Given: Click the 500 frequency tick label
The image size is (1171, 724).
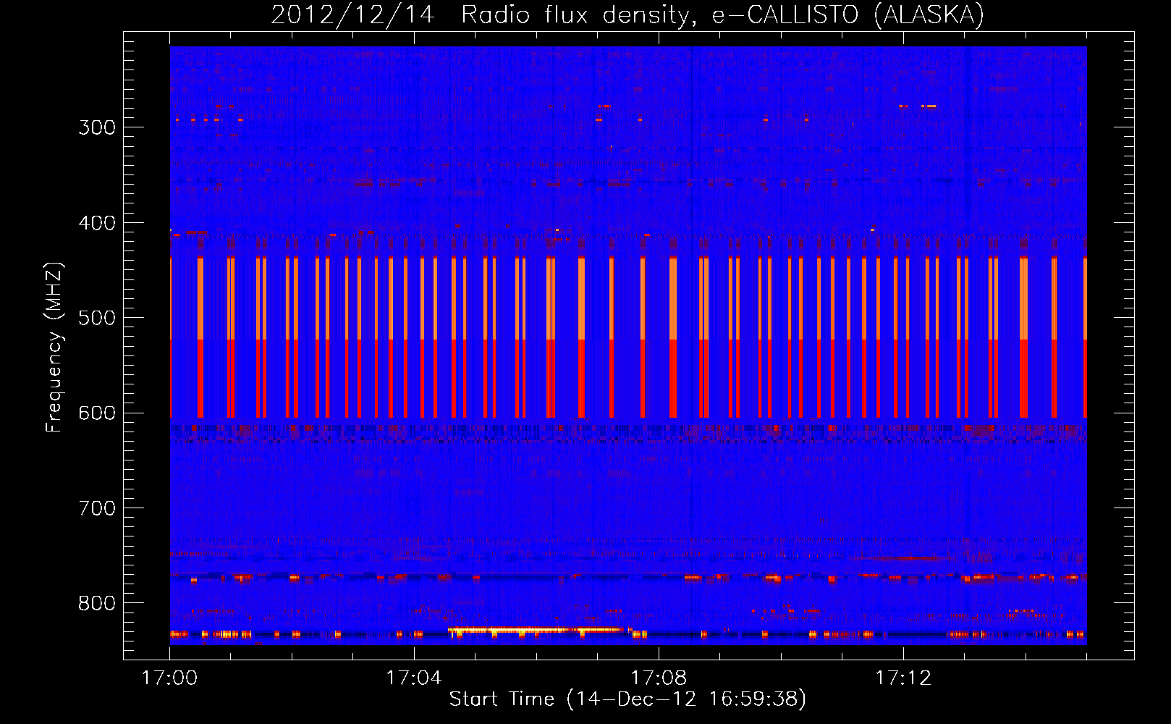Looking at the screenshot, I should click(97, 318).
